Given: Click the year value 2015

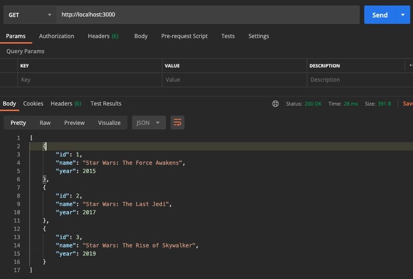Looking at the screenshot, I should click(x=89, y=171).
